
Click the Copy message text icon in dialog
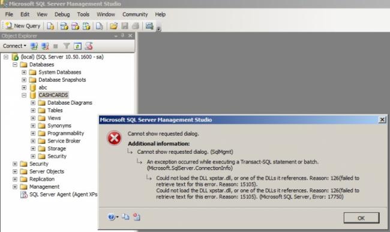pyautogui.click(x=125, y=217)
